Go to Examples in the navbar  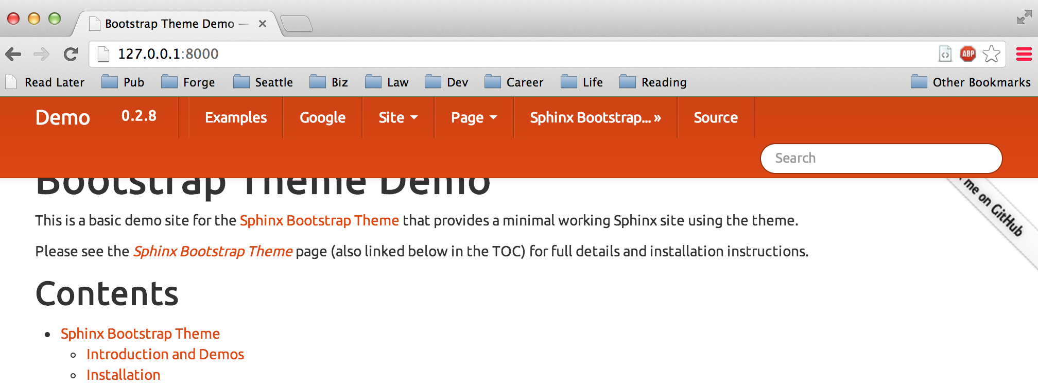tap(236, 118)
